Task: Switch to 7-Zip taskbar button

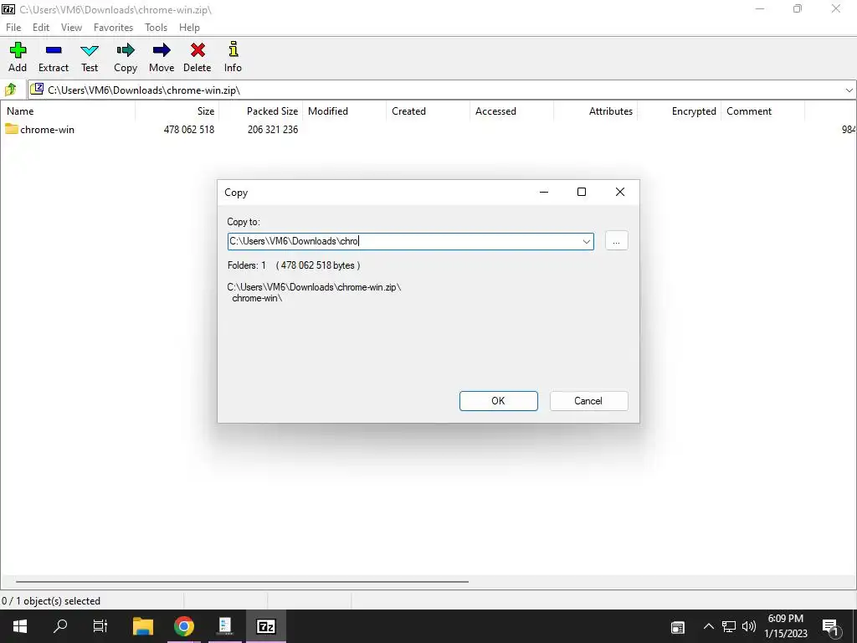Action: [265, 626]
